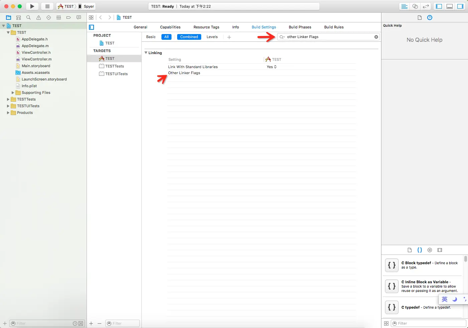Open the Build Phases tab

tap(300, 27)
